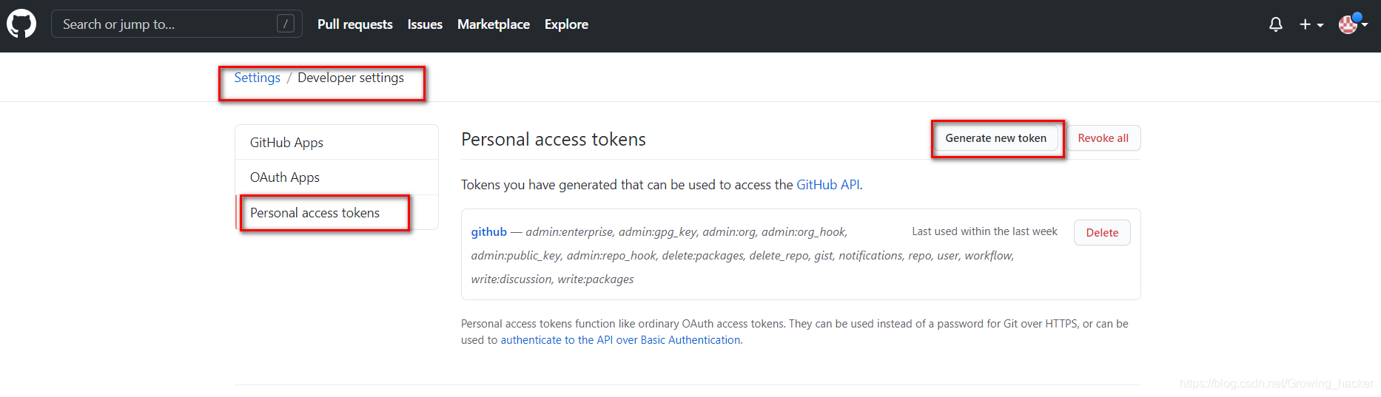Open the GitHub API link
Screen dimensions: 1381x397
828,185
